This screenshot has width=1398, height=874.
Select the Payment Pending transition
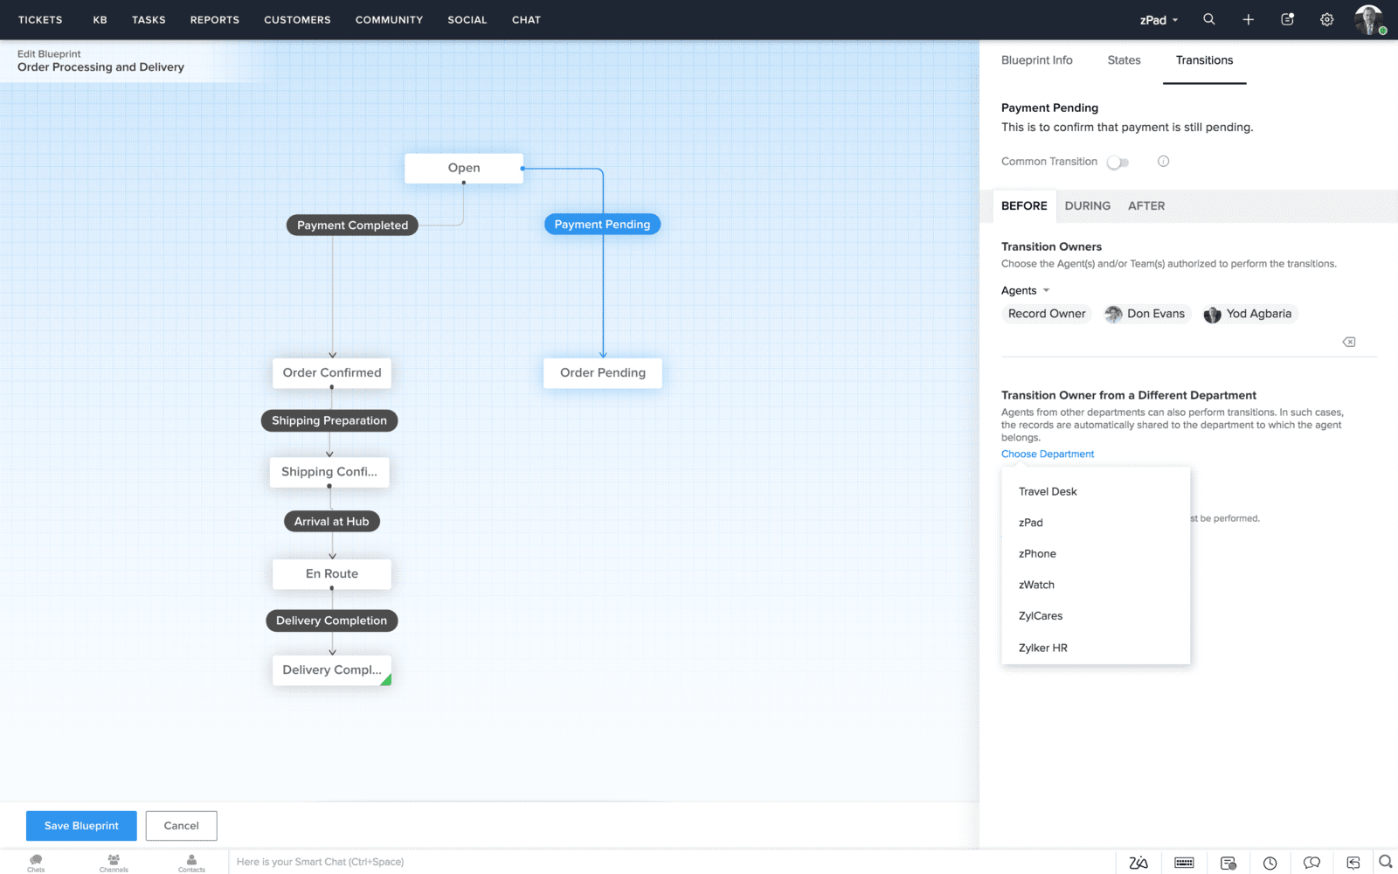(602, 225)
